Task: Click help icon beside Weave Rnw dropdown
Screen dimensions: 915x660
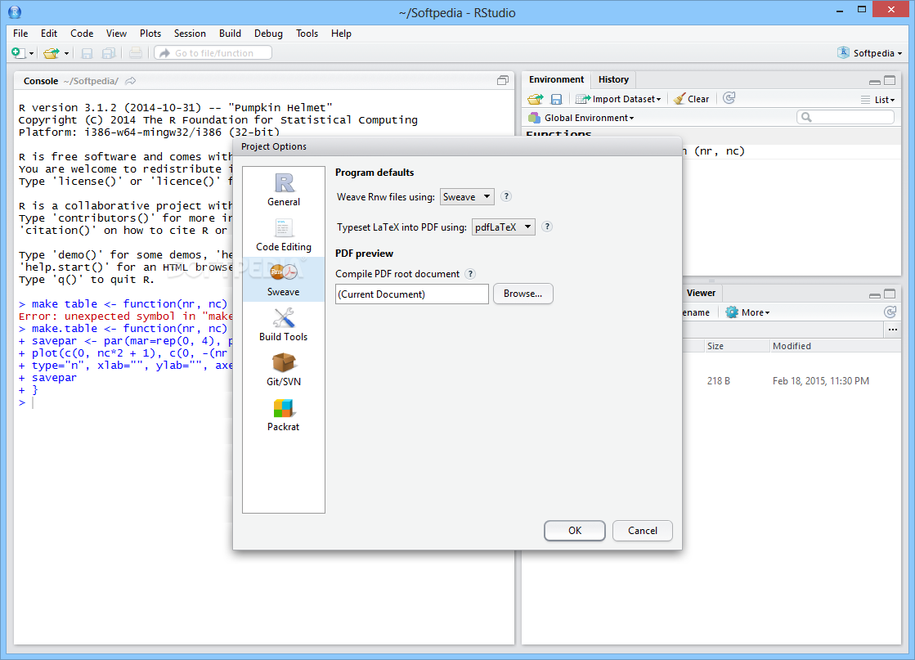Action: [x=506, y=196]
